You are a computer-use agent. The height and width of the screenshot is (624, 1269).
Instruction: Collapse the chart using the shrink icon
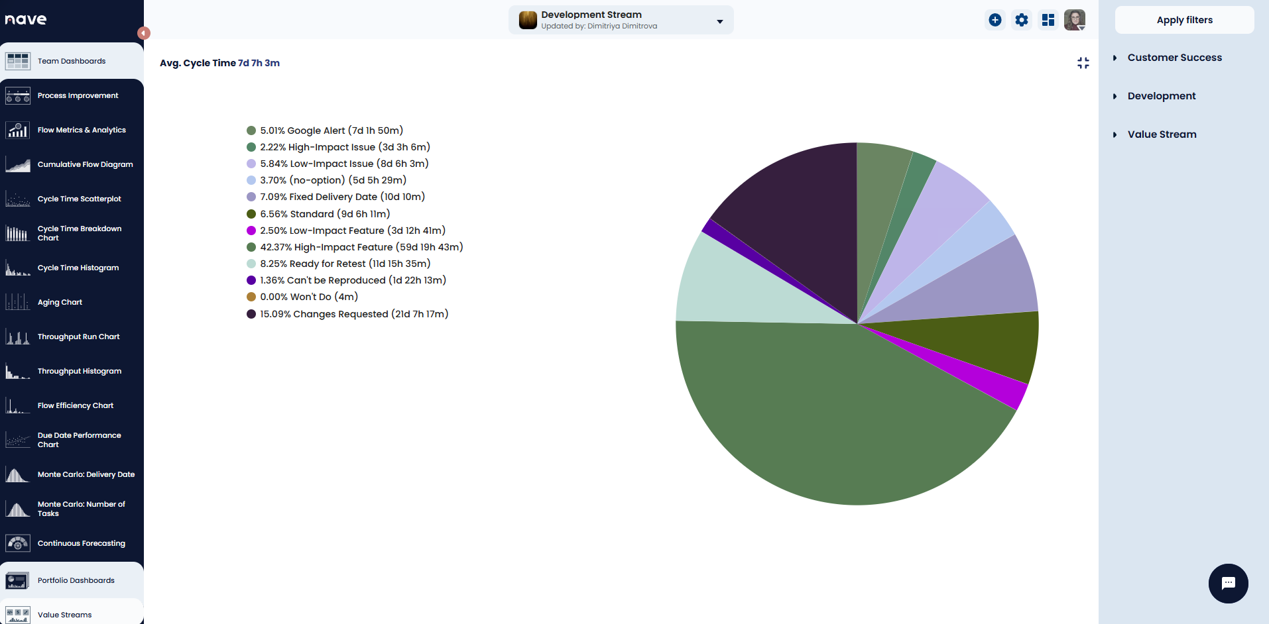pos(1083,63)
